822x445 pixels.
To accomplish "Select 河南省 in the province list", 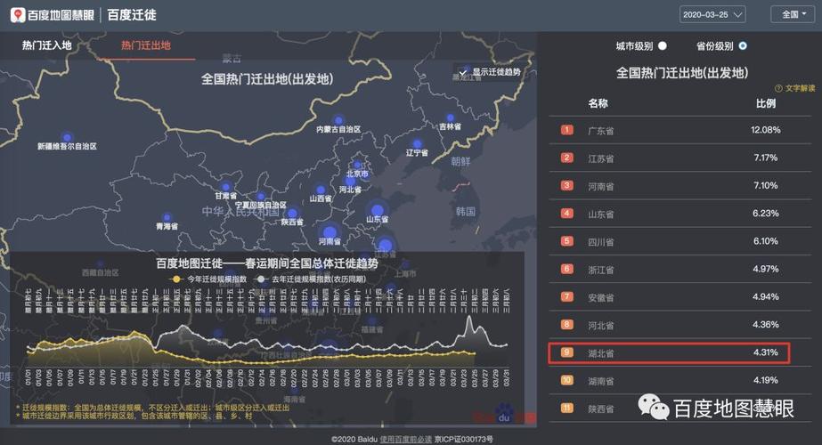I will 601,186.
